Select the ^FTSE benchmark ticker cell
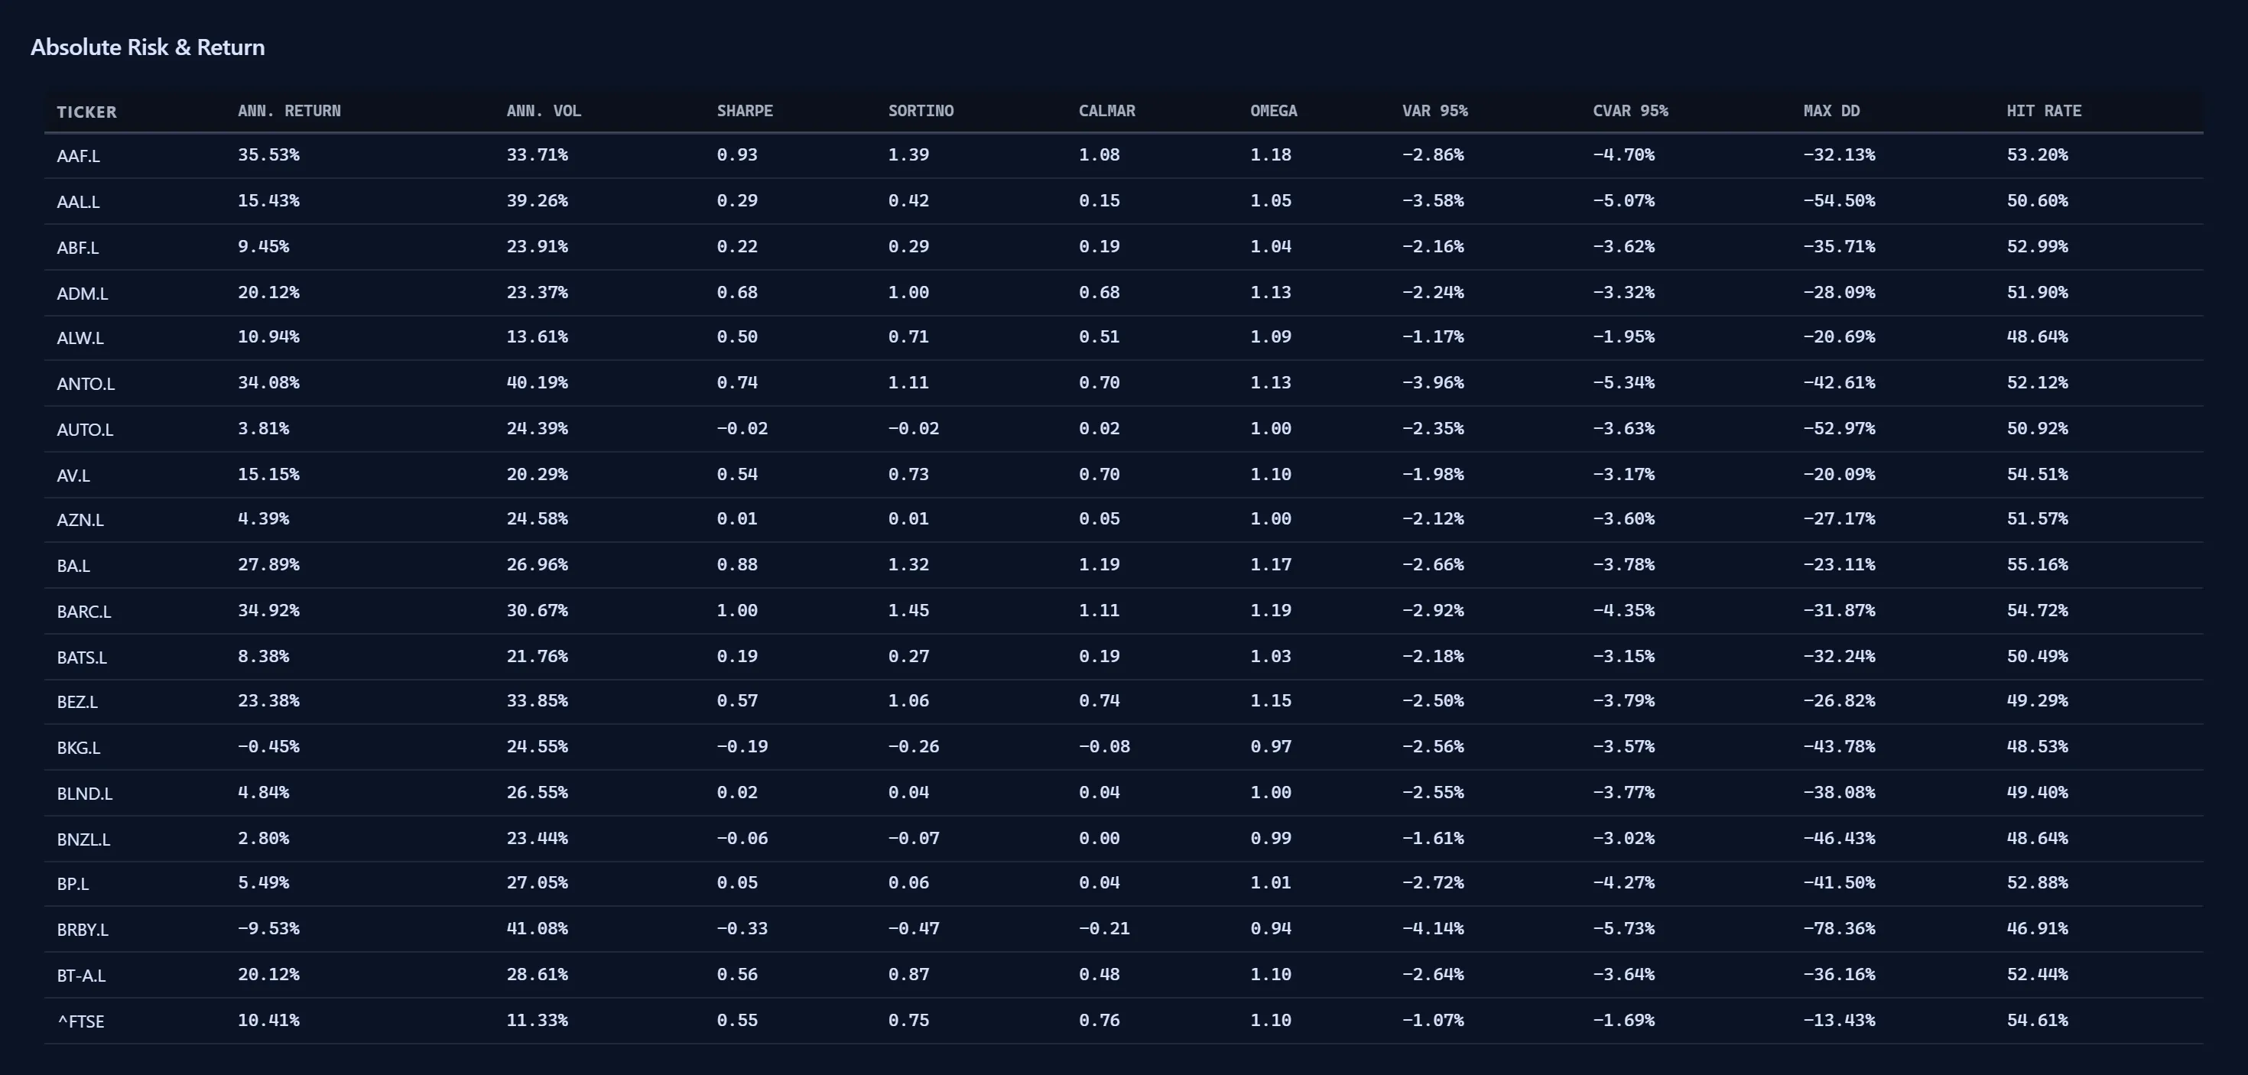 [81, 1021]
